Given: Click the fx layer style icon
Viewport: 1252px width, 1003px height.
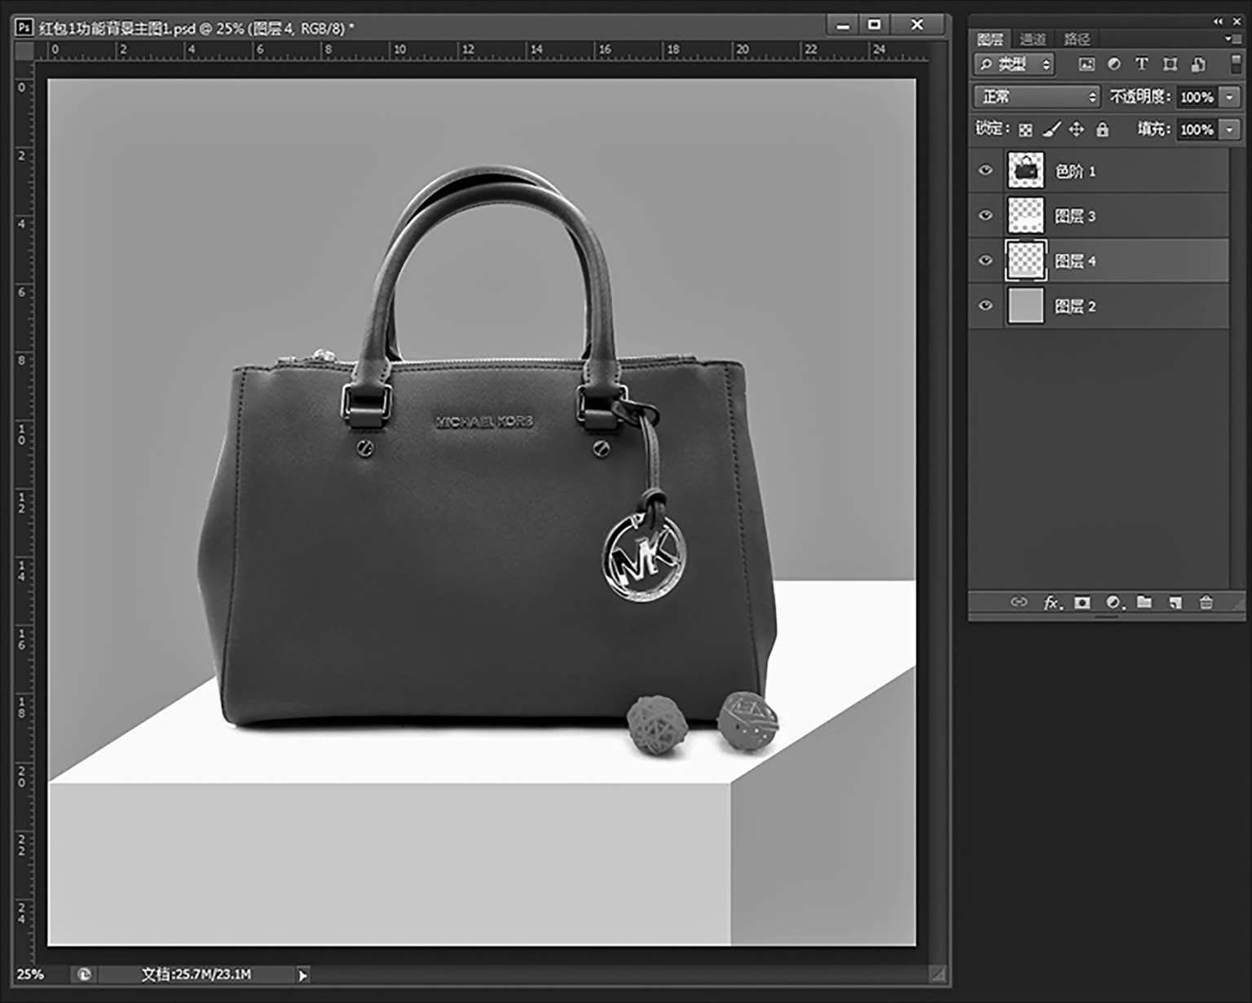Looking at the screenshot, I should 1052,603.
